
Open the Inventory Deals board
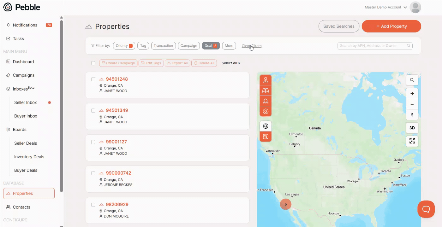click(29, 157)
